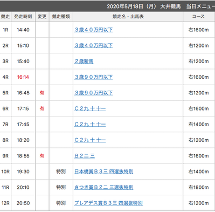Click the 18:20 start time

[23, 140]
